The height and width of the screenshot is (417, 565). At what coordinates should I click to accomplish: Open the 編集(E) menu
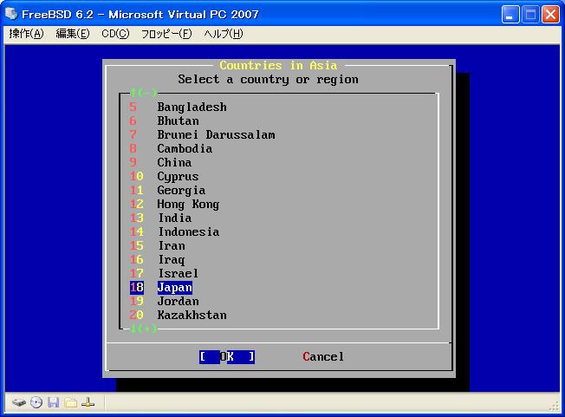73,34
